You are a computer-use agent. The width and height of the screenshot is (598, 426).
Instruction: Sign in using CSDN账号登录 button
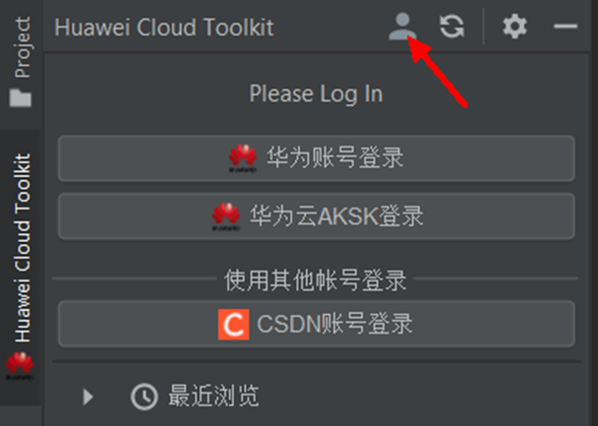click(x=316, y=324)
